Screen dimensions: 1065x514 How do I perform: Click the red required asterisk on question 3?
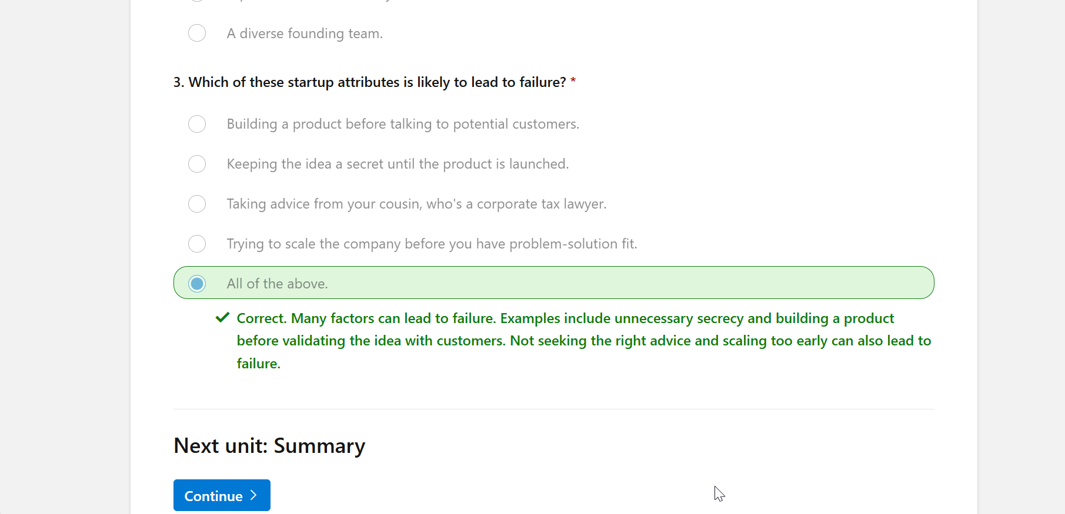tap(573, 81)
